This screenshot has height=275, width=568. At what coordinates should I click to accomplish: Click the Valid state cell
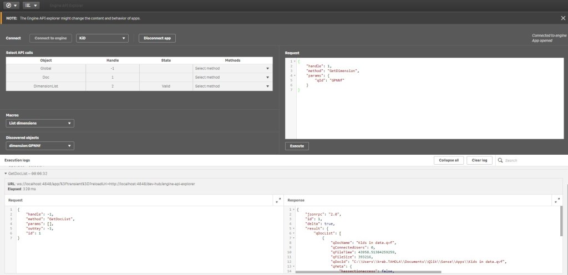166,86
